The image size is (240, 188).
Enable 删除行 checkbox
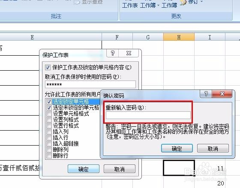click(49, 156)
